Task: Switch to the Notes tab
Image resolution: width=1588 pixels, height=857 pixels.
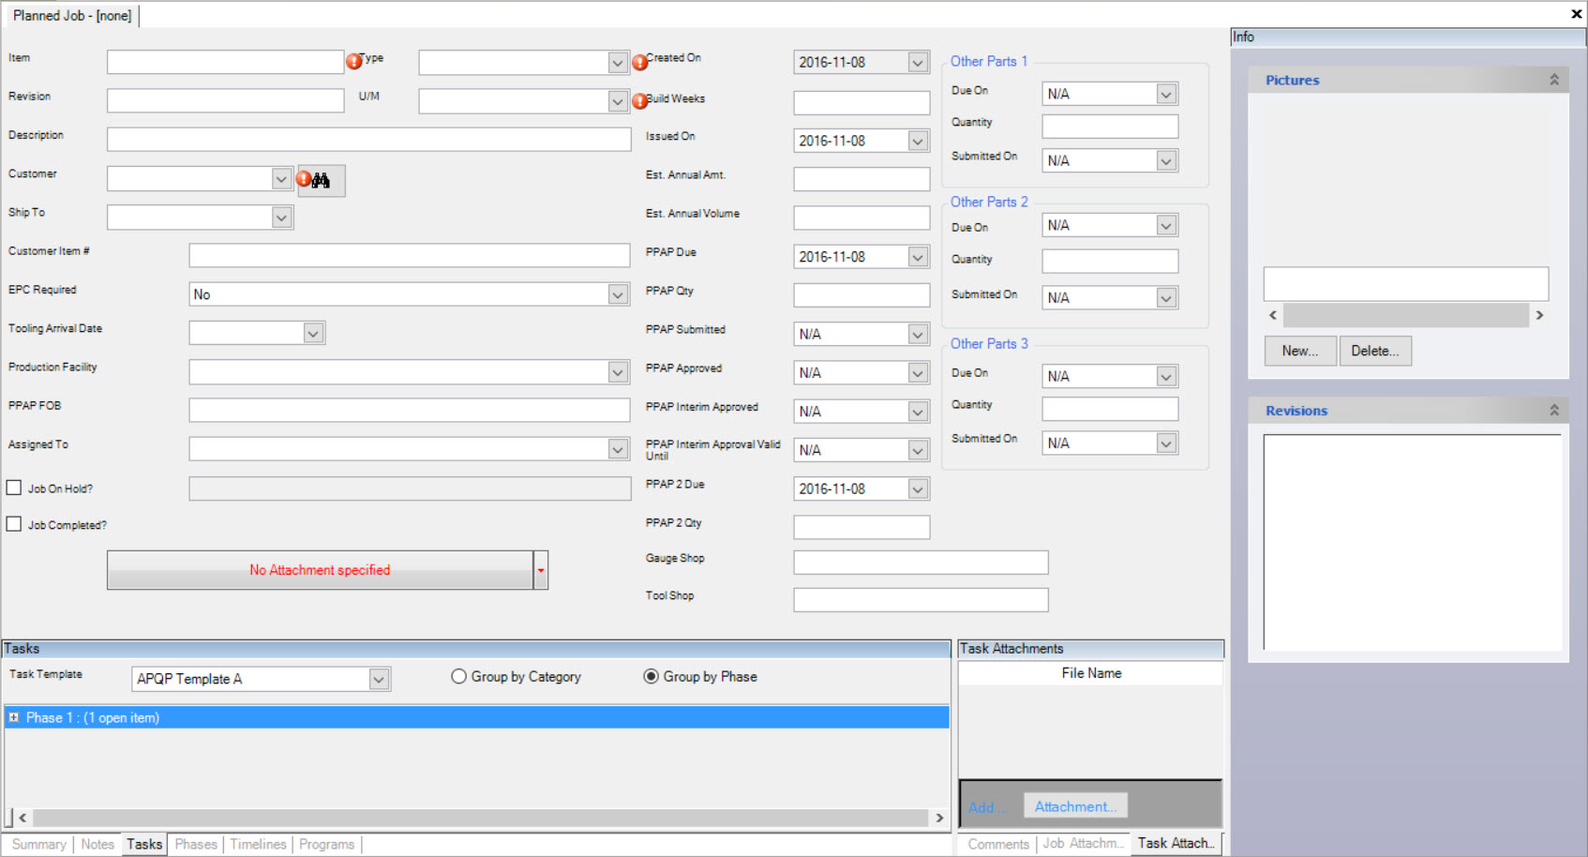Action: 97,844
